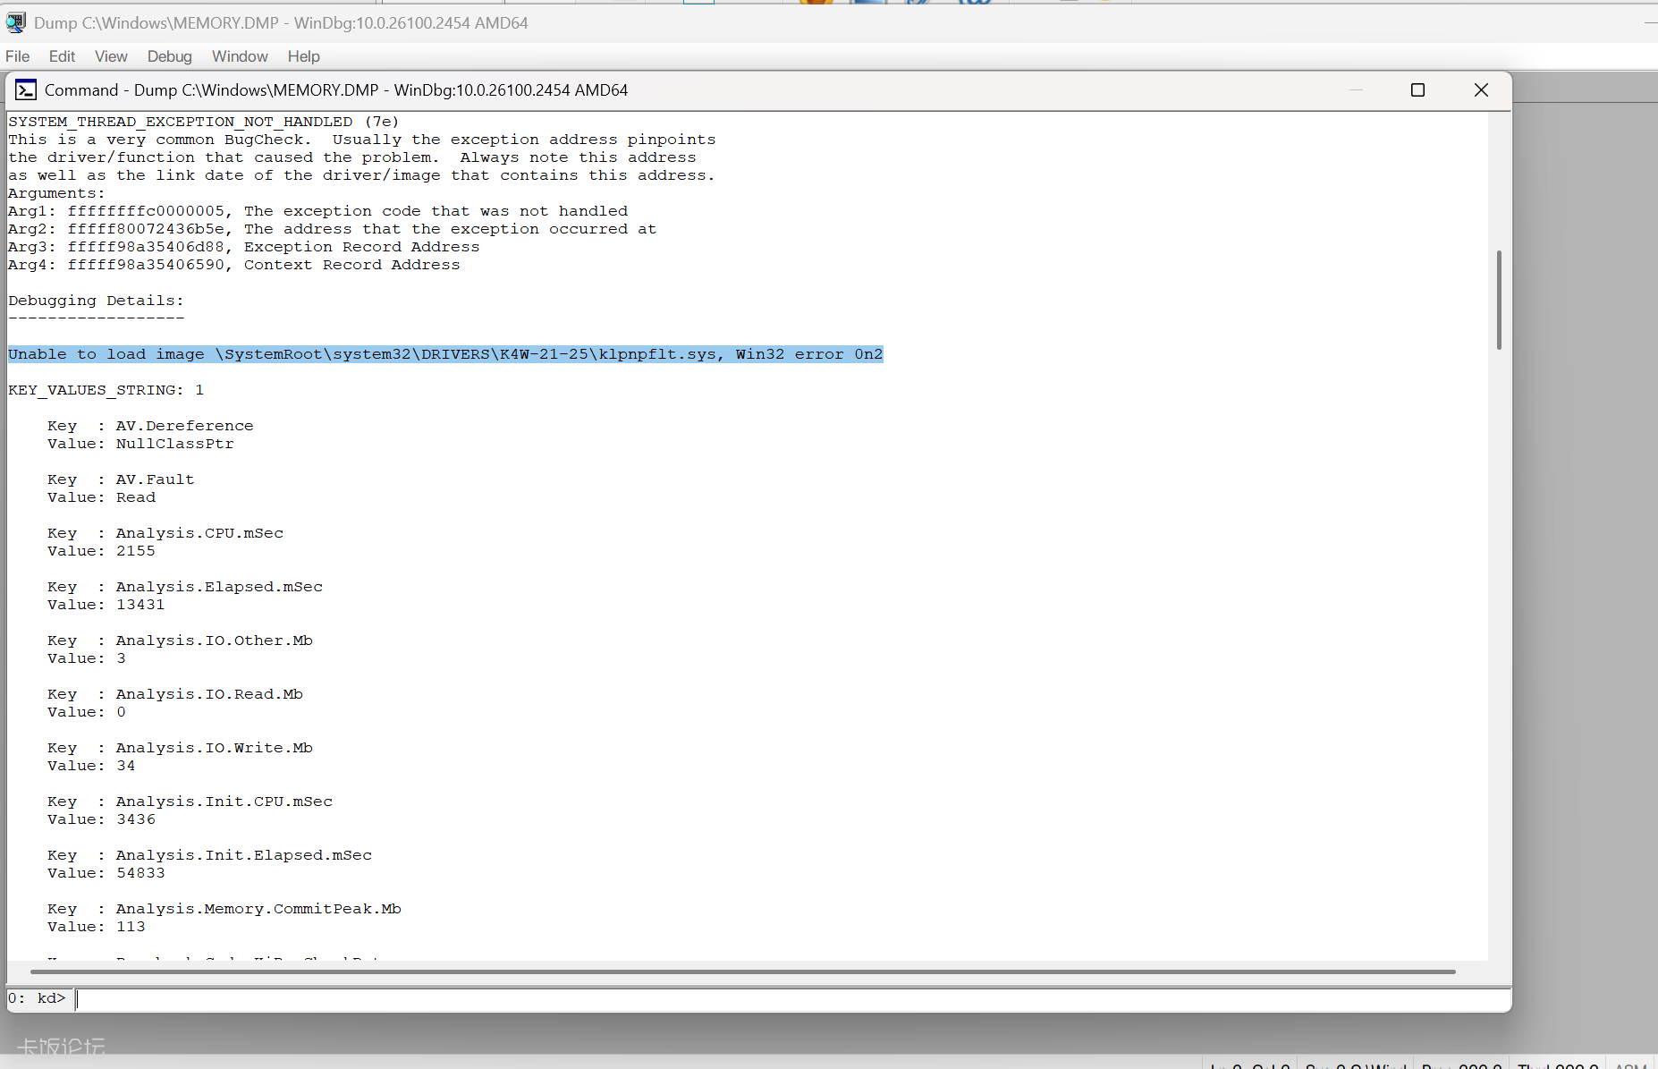Click the Analysis.IO.Other.Mb key line
The width and height of the screenshot is (1658, 1069).
pyautogui.click(x=180, y=641)
